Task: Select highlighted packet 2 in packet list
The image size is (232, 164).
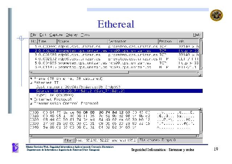Action: pos(114,50)
